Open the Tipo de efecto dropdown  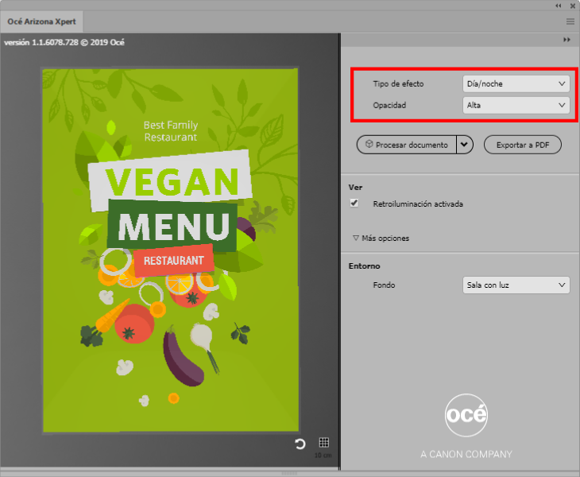516,83
